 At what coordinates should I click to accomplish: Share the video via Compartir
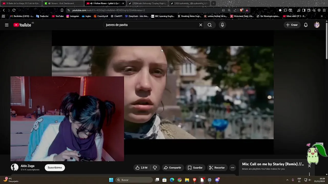172,168
